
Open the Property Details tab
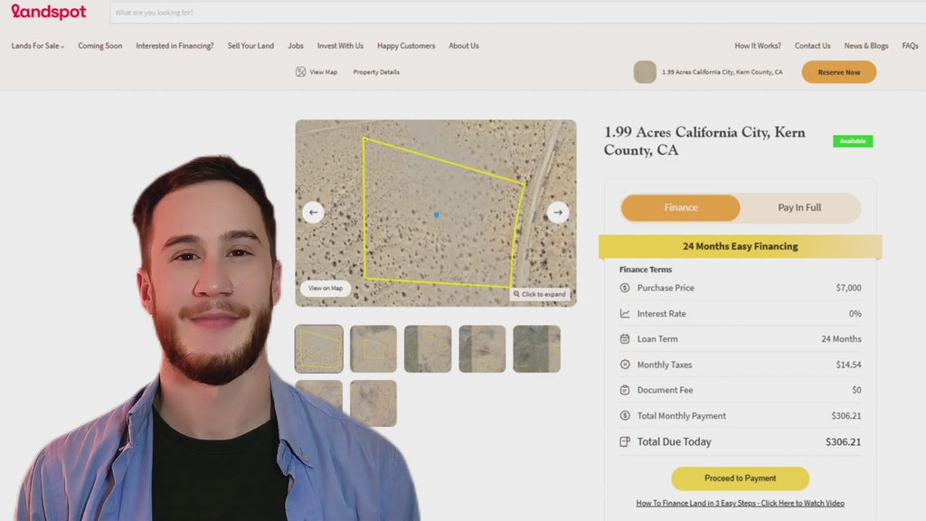click(x=376, y=72)
